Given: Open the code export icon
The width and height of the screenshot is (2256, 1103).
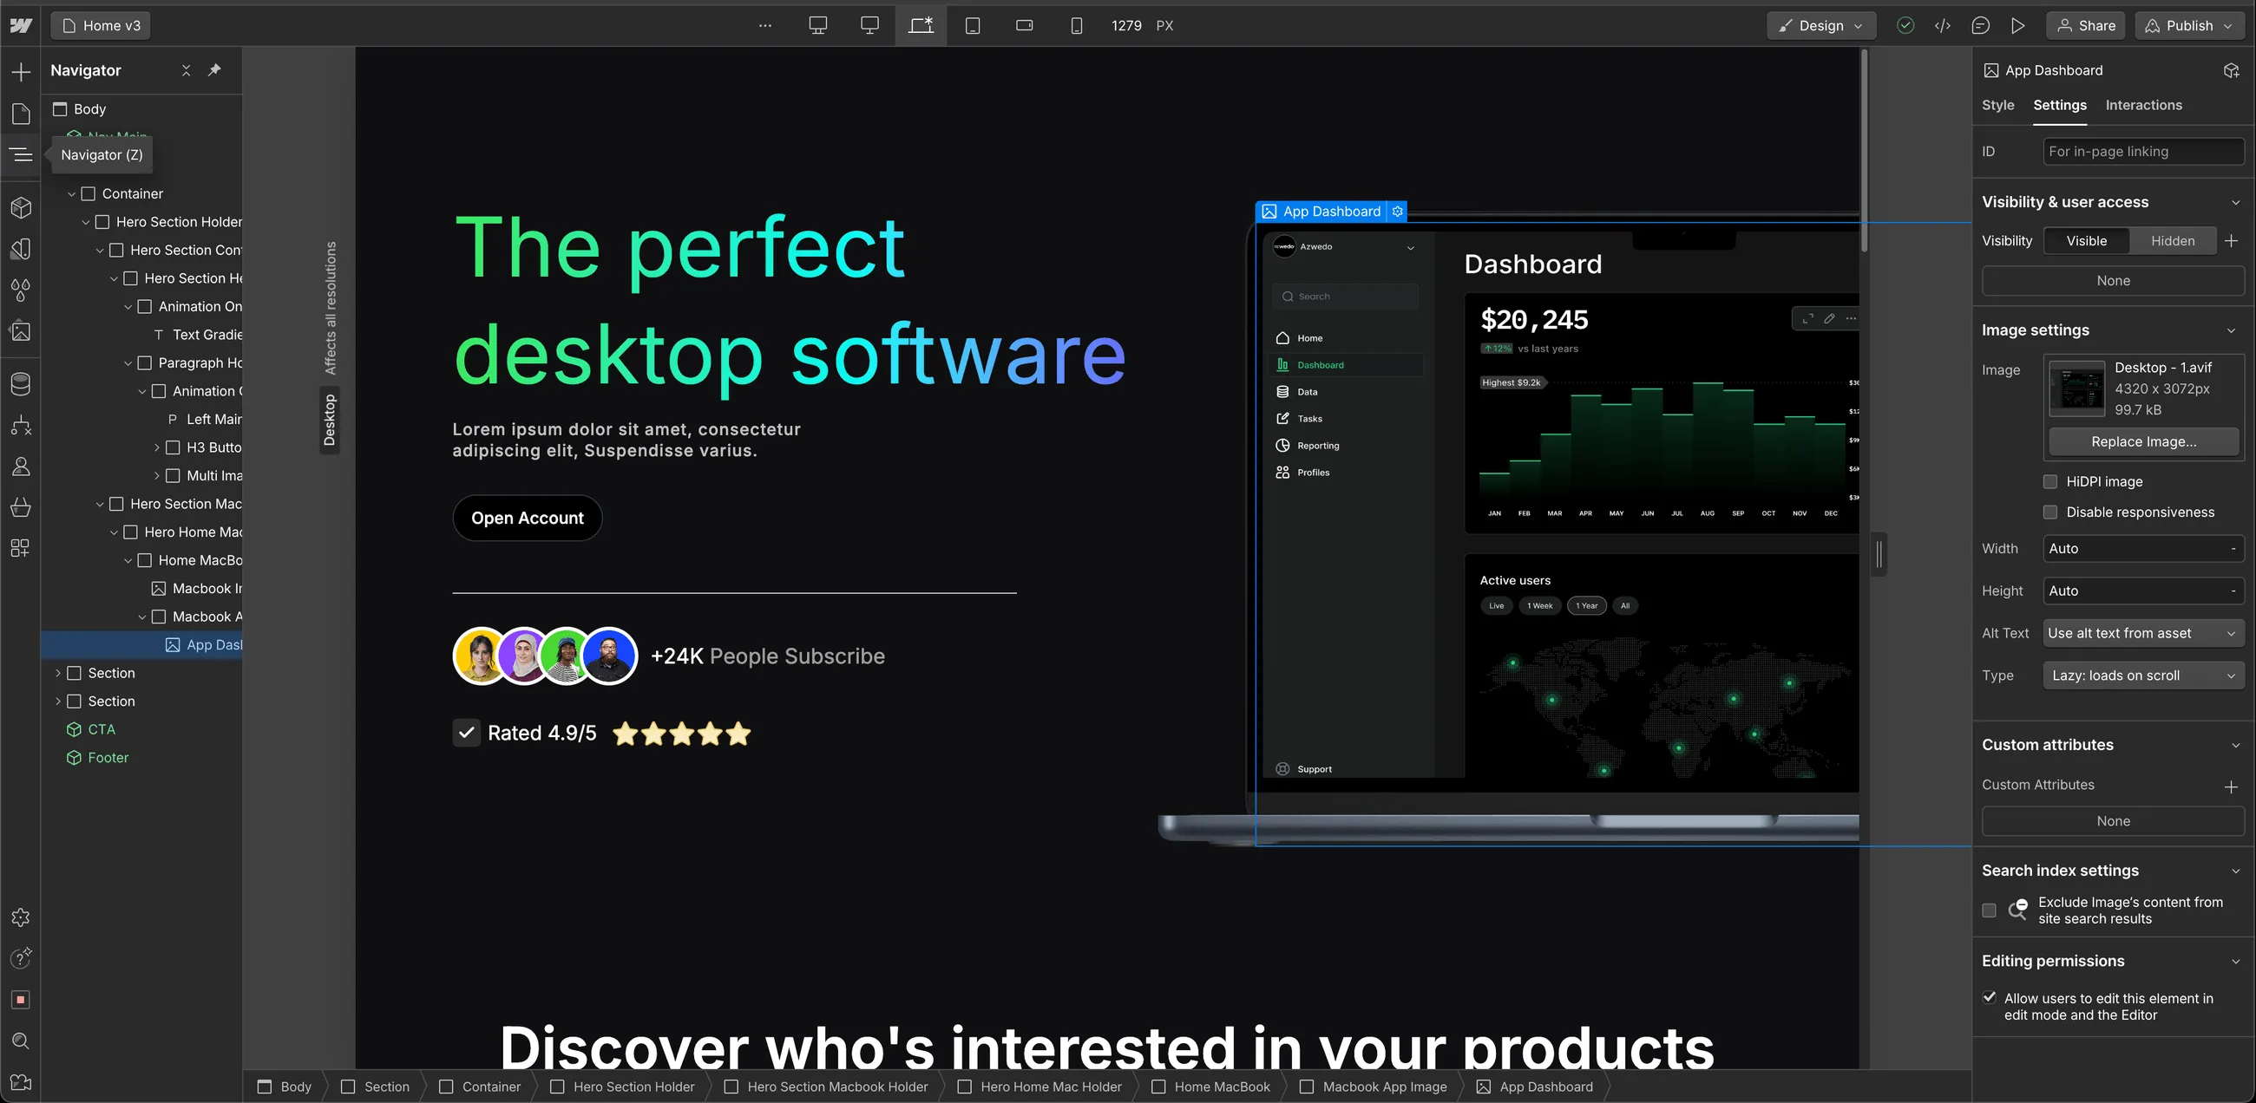Looking at the screenshot, I should (x=1943, y=25).
